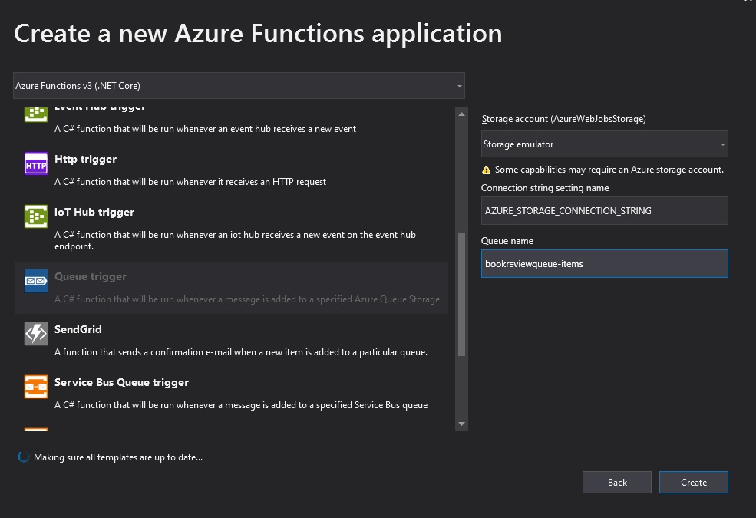This screenshot has width=756, height=518.
Task: Click the Event Hub trigger icon
Action: pyautogui.click(x=36, y=114)
